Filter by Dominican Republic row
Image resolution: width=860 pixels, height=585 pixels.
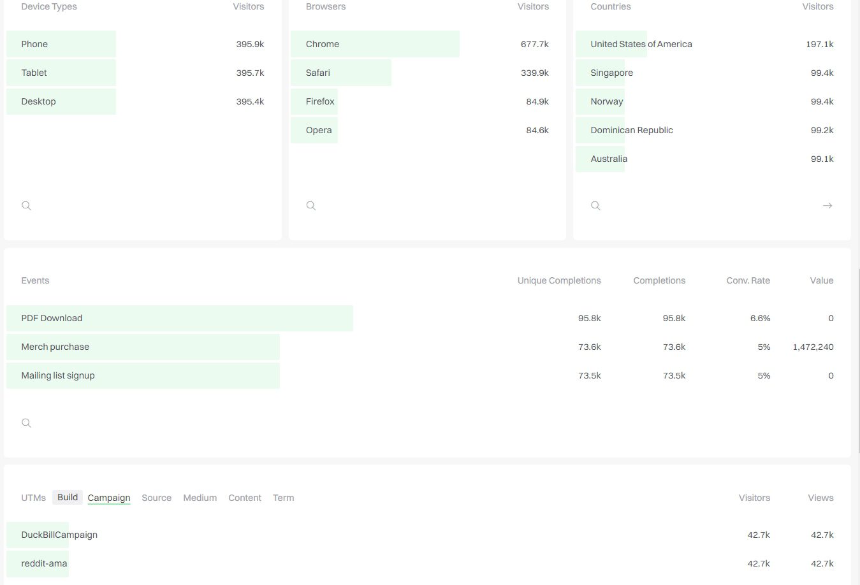712,130
